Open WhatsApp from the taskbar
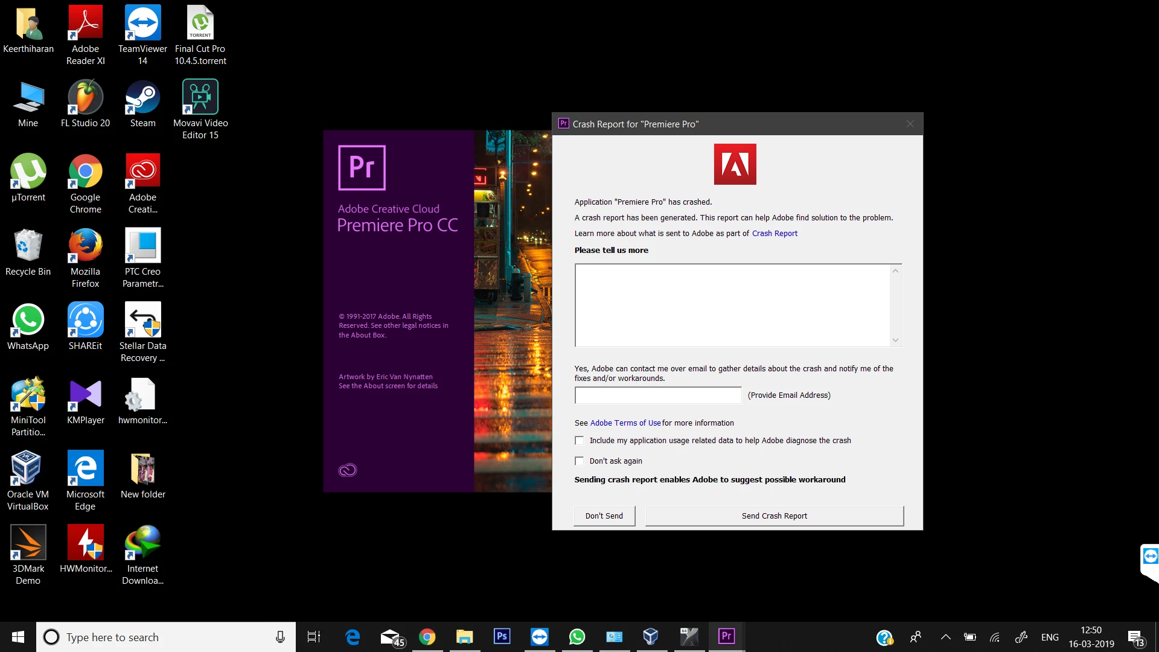The image size is (1159, 652). (x=576, y=636)
